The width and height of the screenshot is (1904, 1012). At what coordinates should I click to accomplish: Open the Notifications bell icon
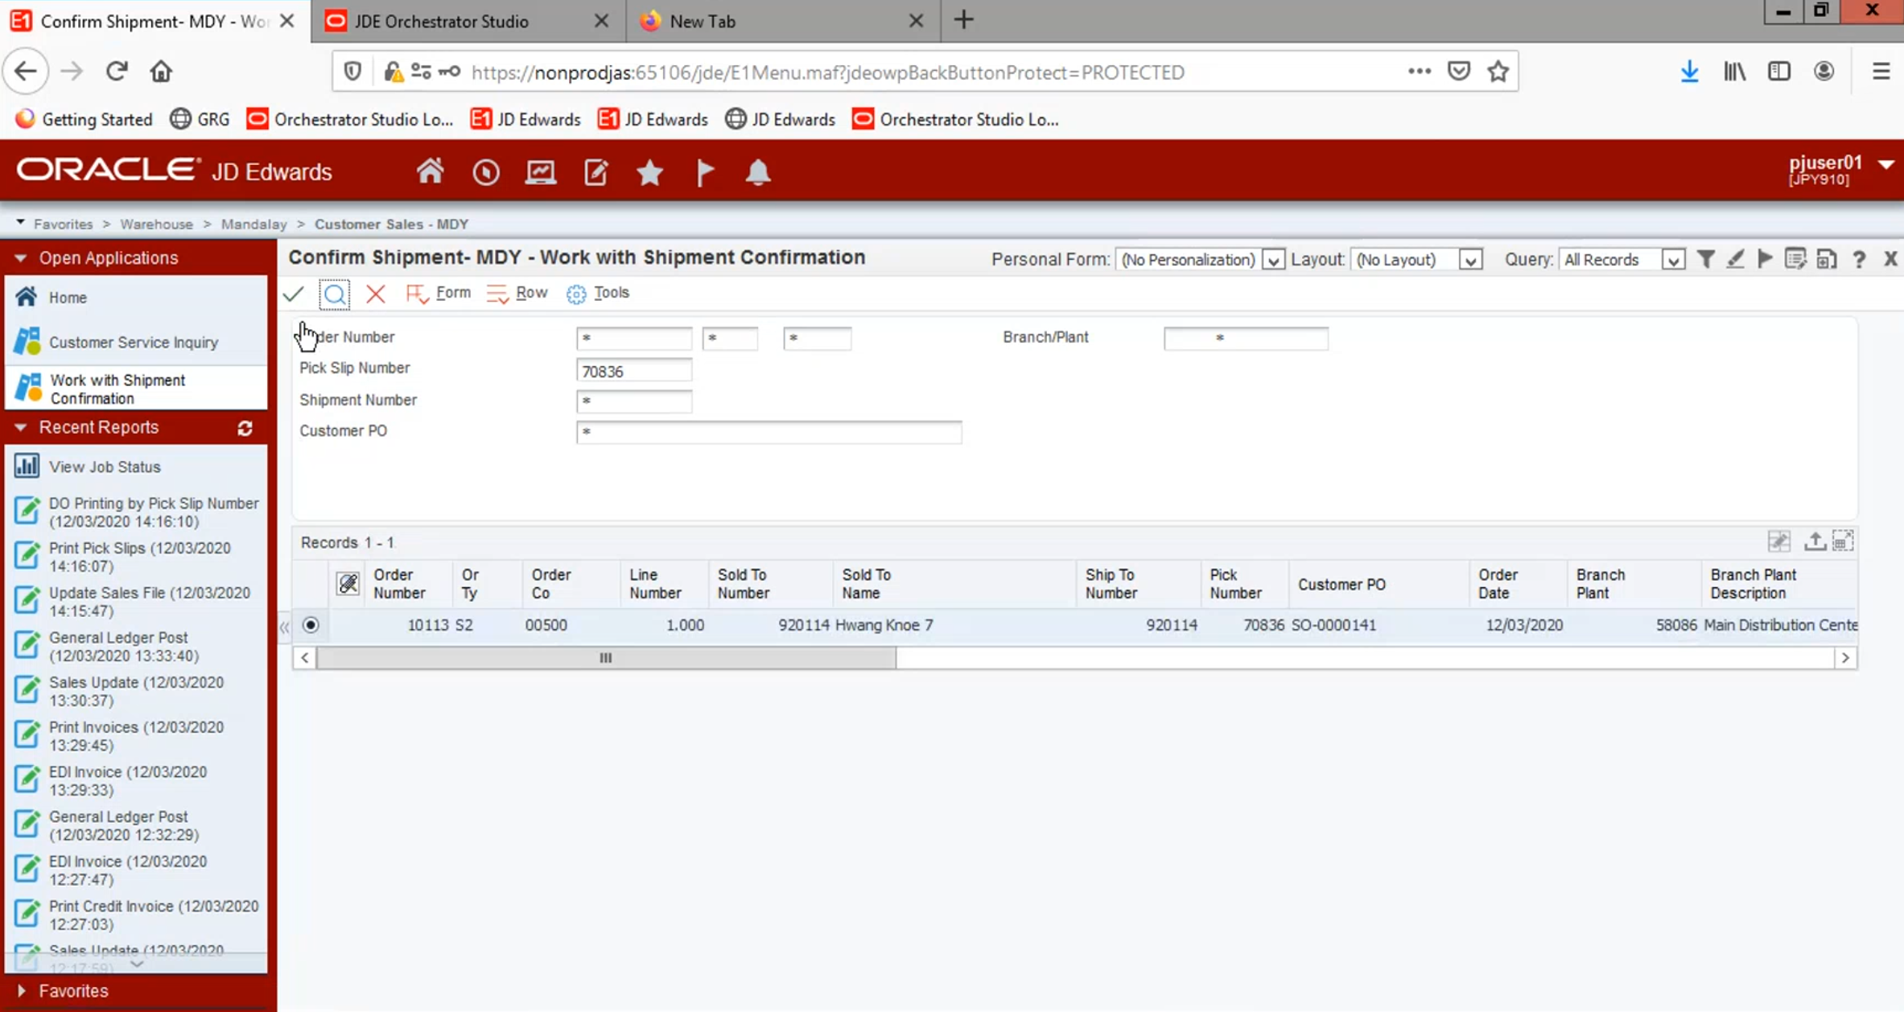click(757, 172)
